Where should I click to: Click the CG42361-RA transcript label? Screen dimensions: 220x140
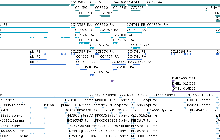[x=124, y=40]
